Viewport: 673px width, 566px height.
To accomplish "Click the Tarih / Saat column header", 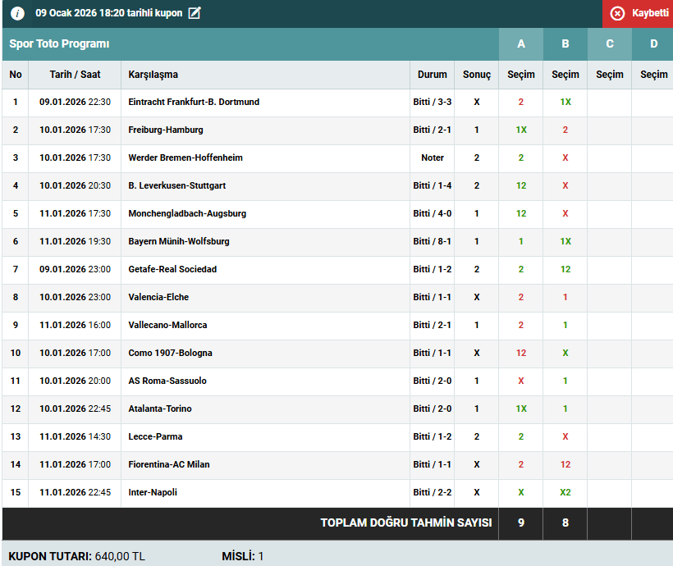I will tap(75, 75).
